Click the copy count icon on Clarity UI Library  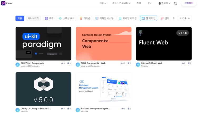[x=68, y=109]
